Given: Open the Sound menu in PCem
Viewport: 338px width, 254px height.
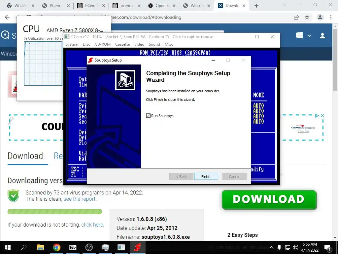Looking at the screenshot, I should (154, 44).
